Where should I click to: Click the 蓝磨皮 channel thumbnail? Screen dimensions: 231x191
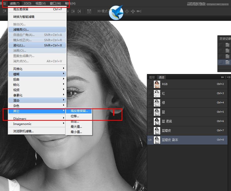pos(157,131)
